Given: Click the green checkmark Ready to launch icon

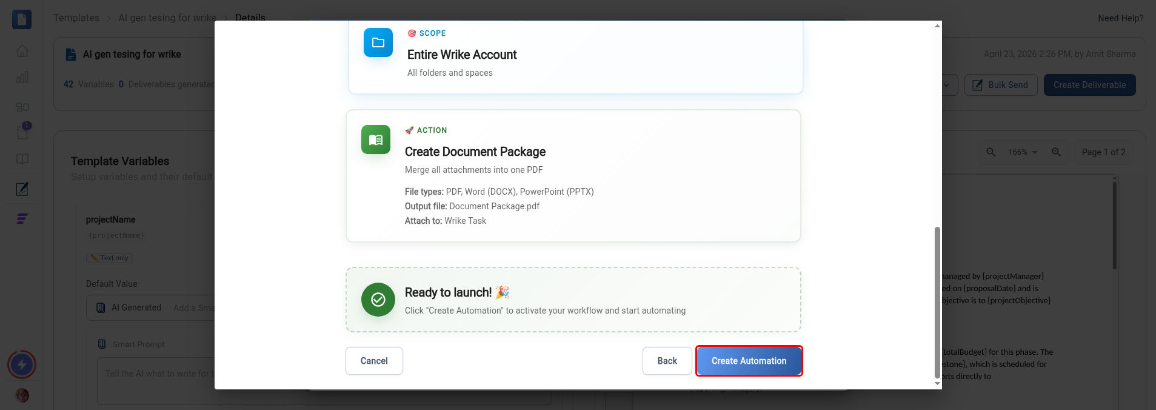Looking at the screenshot, I should pos(378,300).
